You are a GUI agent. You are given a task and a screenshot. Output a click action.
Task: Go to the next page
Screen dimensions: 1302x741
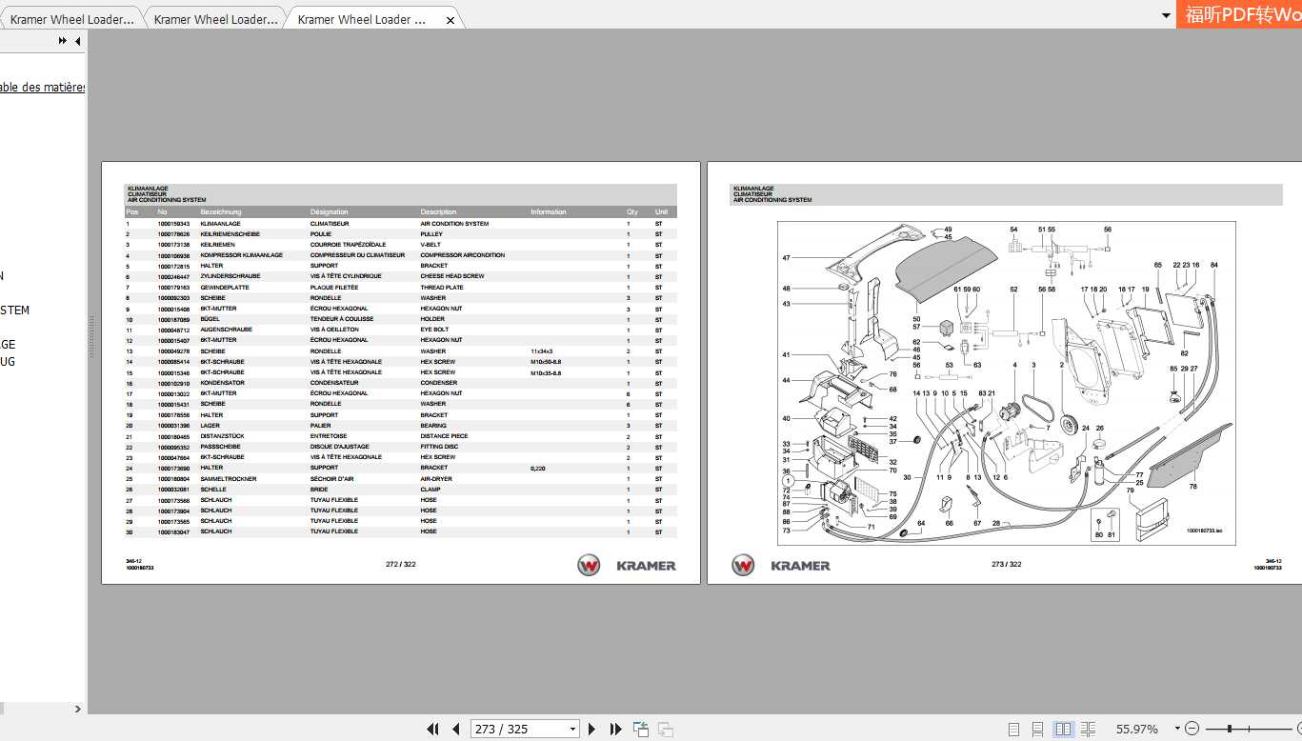592,730
